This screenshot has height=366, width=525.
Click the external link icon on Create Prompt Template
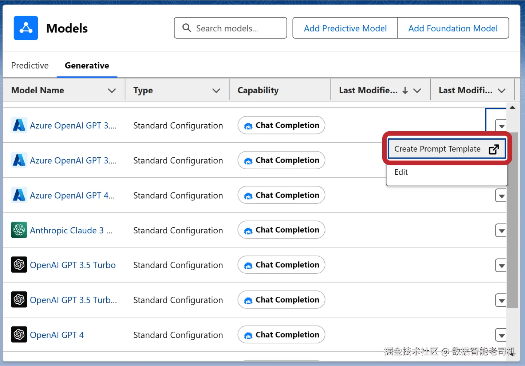[x=494, y=149]
